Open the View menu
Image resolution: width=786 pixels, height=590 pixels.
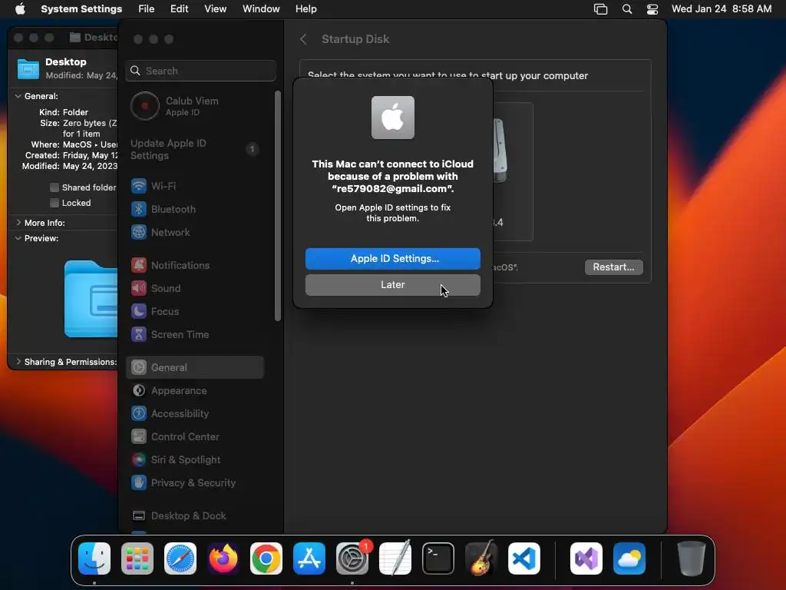[x=215, y=9]
